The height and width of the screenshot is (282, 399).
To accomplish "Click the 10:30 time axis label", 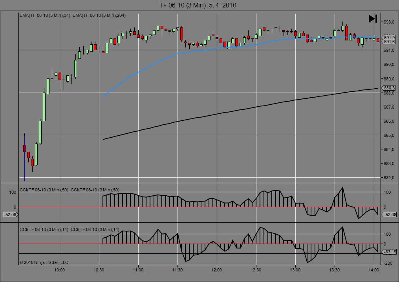I will [99, 270].
